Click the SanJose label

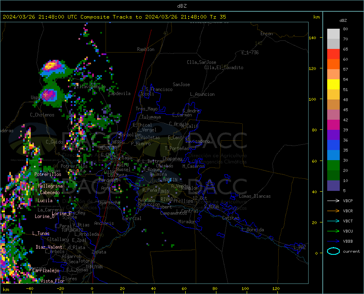[181, 85]
